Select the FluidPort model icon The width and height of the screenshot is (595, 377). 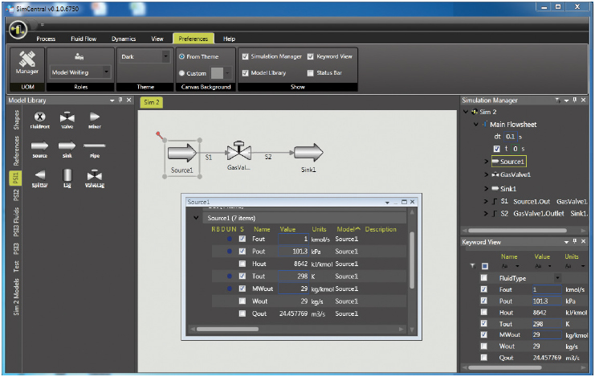pos(39,118)
